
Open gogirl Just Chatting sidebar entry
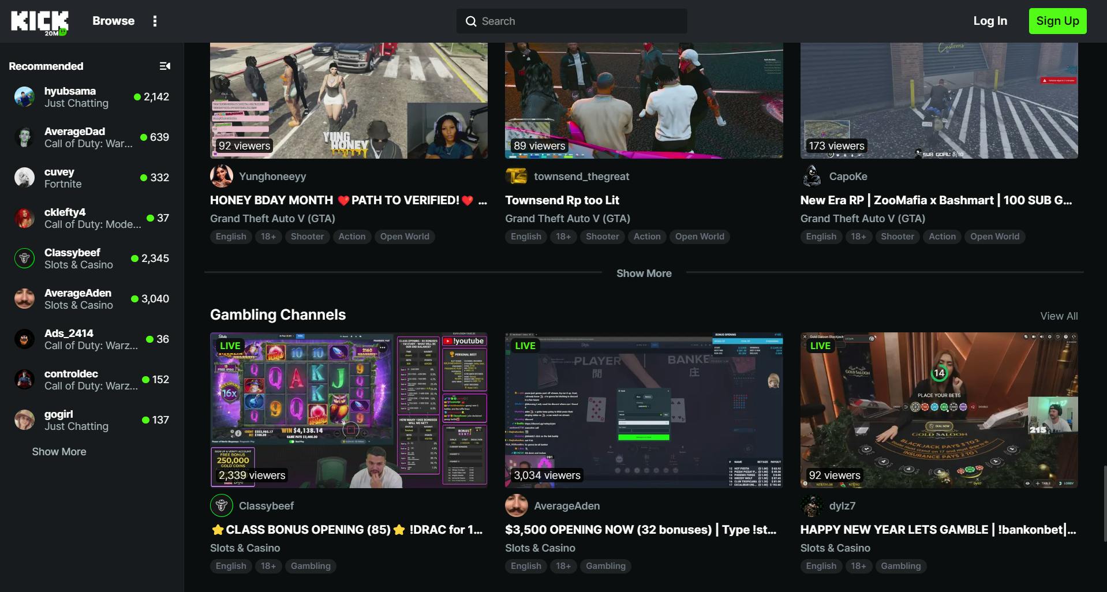92,420
